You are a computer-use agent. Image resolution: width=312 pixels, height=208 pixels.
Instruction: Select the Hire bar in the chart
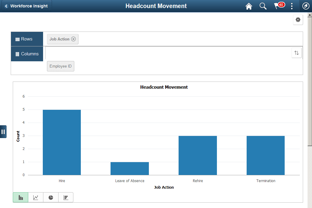[x=62, y=142]
